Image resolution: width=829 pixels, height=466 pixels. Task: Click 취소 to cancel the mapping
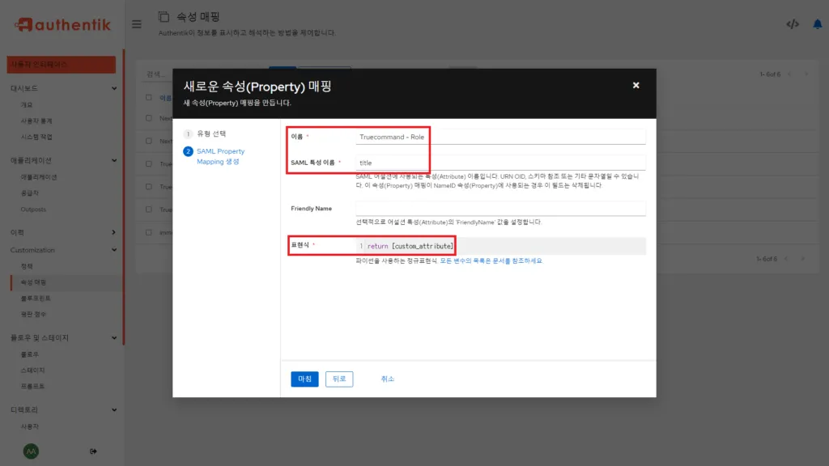(x=388, y=379)
